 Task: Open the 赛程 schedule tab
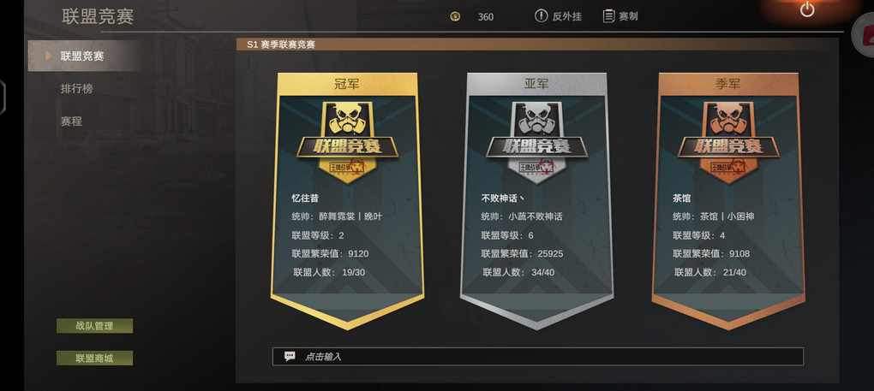coord(71,121)
